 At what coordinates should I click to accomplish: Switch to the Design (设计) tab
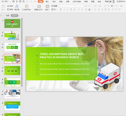(x=54, y=2)
